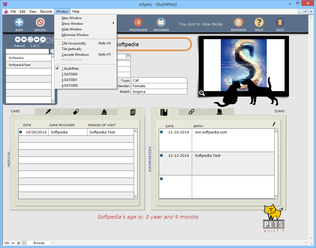
Task: Open the Browse mode popup in status bar
Action: coord(39,243)
